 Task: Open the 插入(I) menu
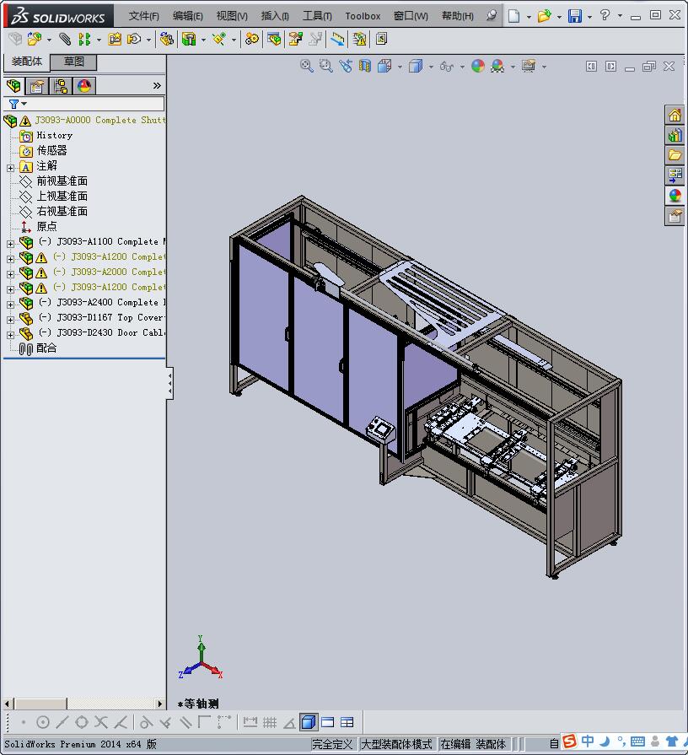[x=275, y=16]
